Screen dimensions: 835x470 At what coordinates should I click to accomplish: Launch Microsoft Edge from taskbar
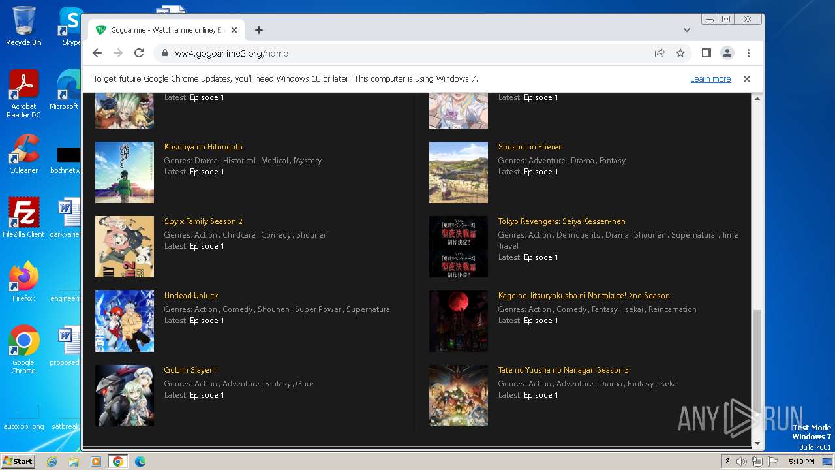tap(140, 462)
